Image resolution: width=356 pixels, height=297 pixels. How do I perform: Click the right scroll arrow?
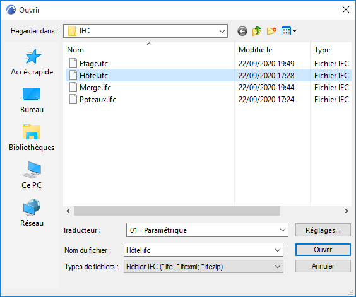pyautogui.click(x=347, y=211)
